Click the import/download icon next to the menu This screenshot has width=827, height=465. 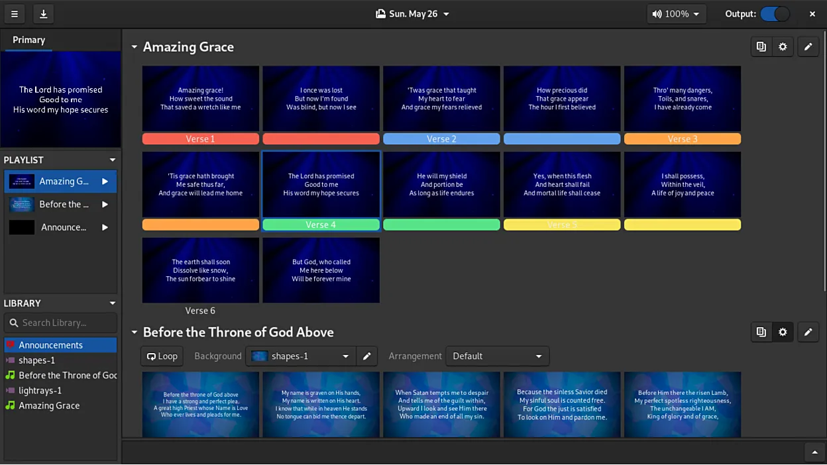(43, 13)
